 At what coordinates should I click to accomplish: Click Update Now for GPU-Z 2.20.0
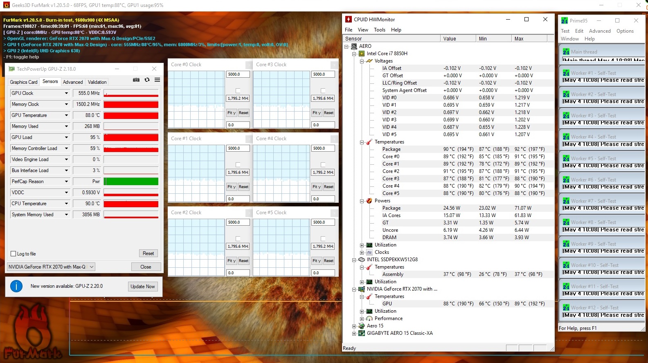pyautogui.click(x=143, y=287)
